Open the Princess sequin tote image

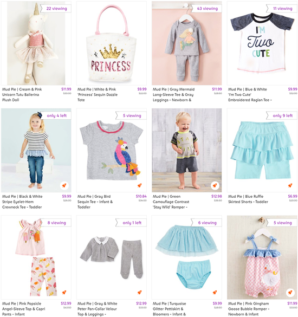pos(112,43)
